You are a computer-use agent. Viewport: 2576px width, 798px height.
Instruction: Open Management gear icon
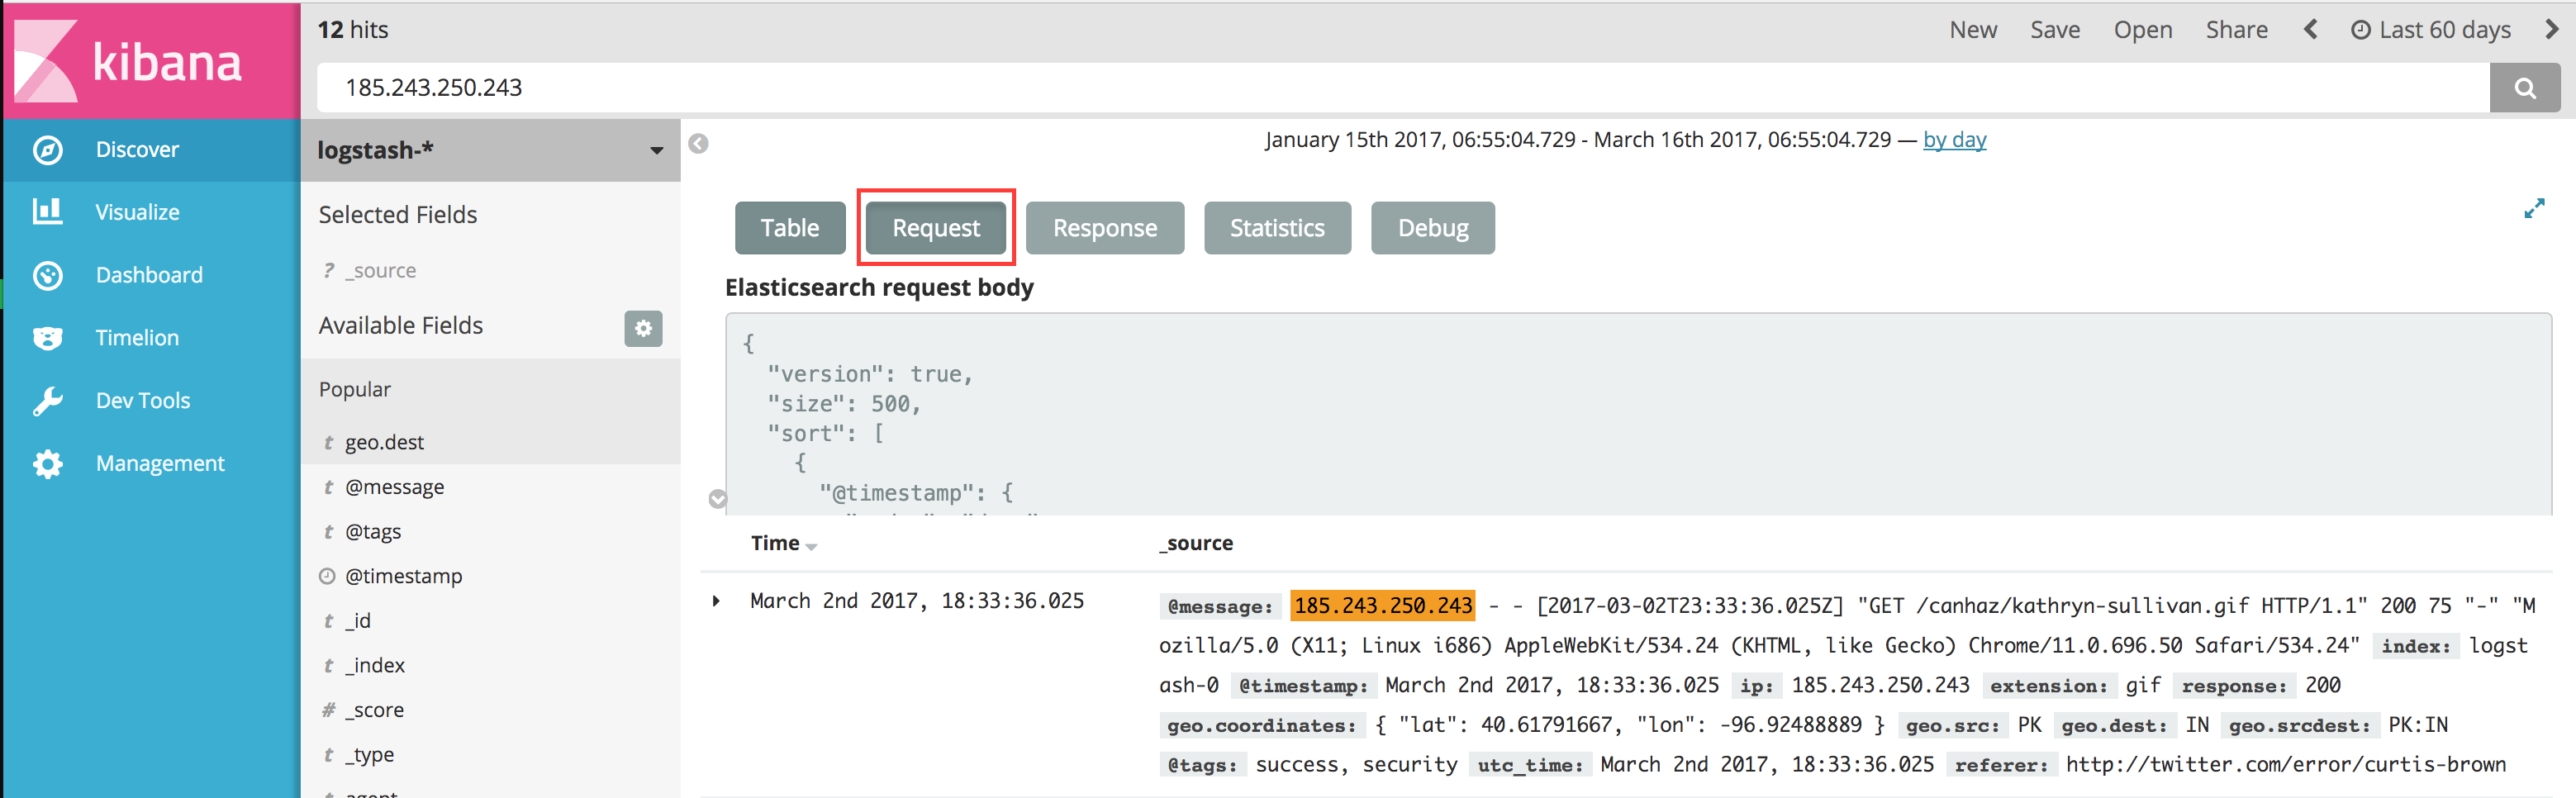pos(48,464)
